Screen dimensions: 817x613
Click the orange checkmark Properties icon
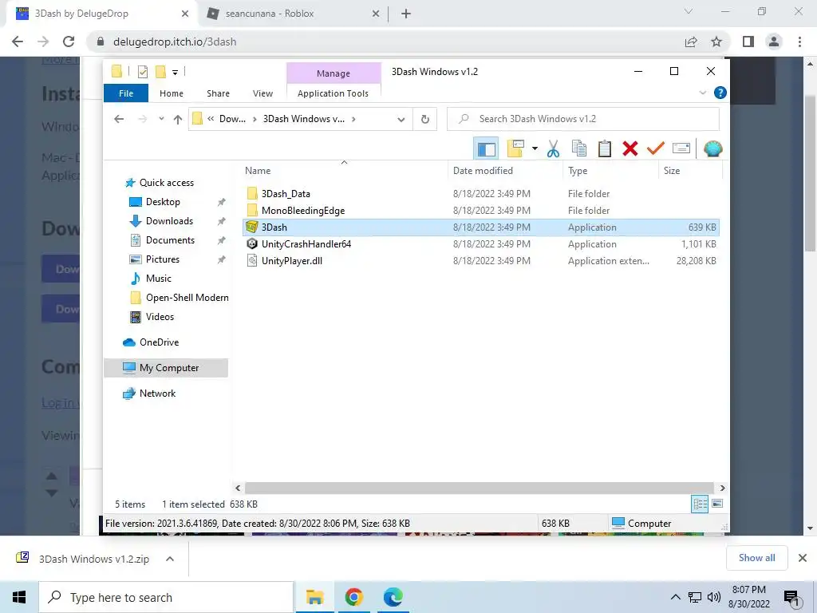pos(656,148)
